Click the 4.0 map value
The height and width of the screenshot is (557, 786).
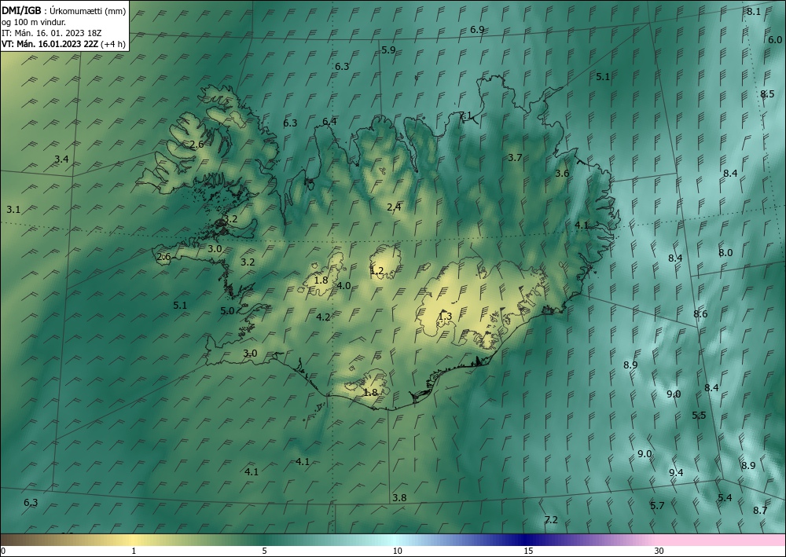pyautogui.click(x=343, y=286)
